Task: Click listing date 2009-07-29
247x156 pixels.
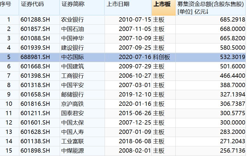Action: [128, 67]
